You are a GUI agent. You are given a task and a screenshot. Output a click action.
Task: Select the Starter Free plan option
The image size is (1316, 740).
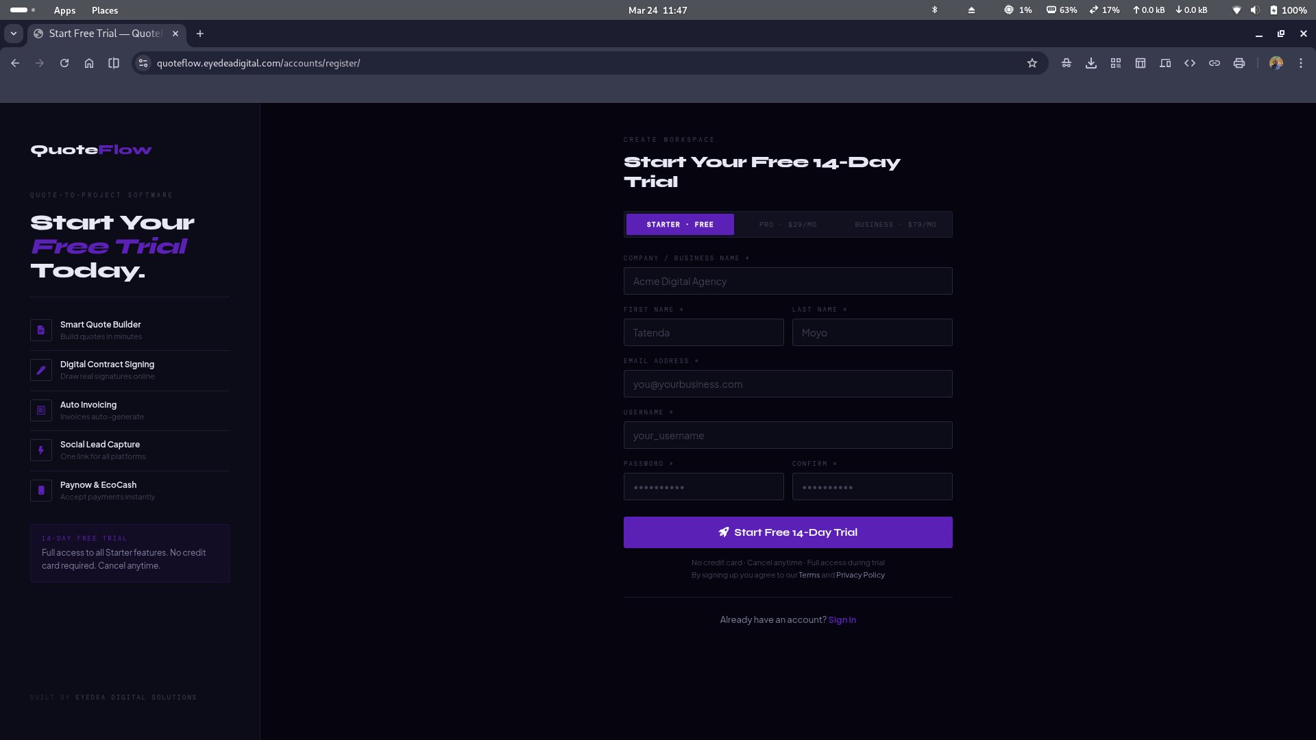(x=680, y=225)
